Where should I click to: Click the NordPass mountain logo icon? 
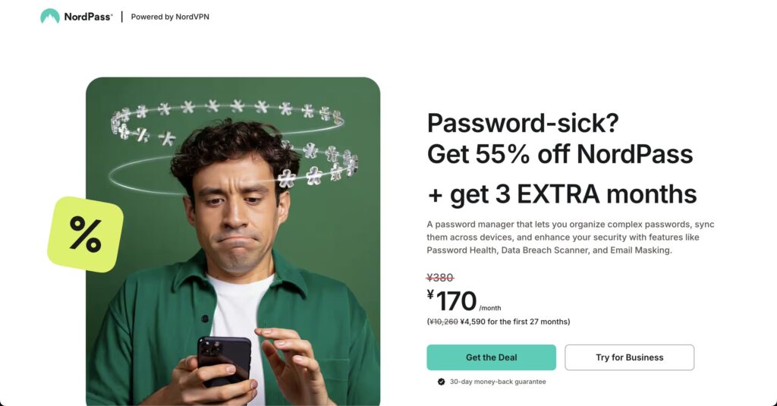tap(50, 17)
